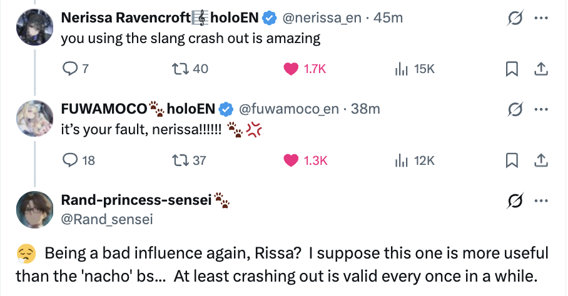Like Nerissa Ravencroft's tweet

pos(291,69)
